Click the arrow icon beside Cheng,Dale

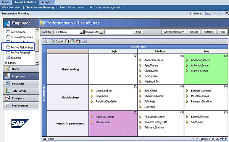140,71
